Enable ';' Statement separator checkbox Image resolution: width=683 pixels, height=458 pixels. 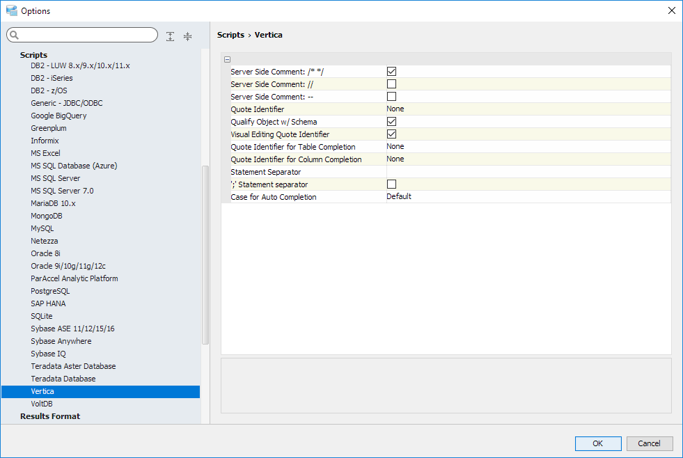[391, 184]
